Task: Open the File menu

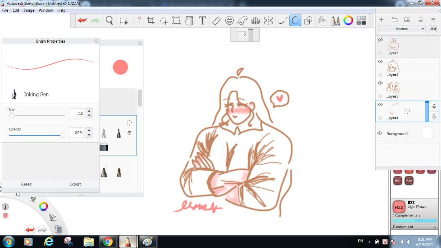Action: [x=5, y=10]
